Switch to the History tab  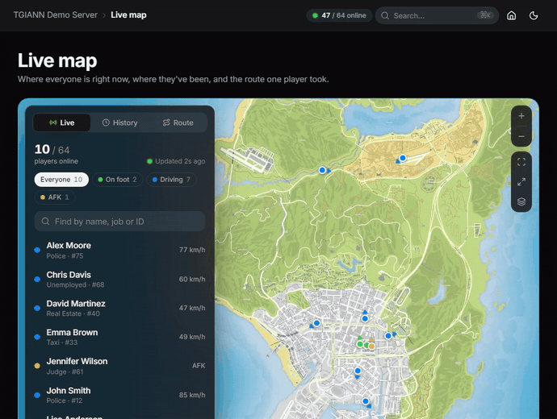tap(119, 122)
